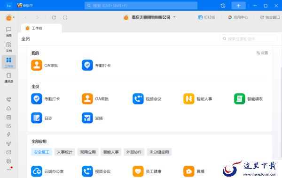Click the 会议中 meeting status indicator
The height and width of the screenshot is (178, 282).
pos(25,5)
